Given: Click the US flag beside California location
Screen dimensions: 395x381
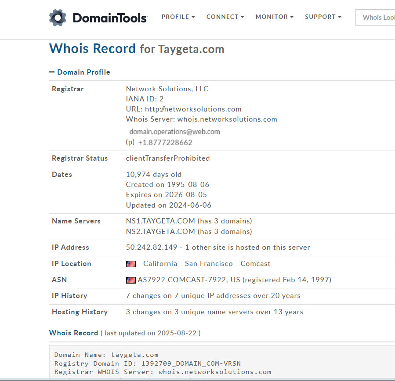Looking at the screenshot, I should (131, 264).
